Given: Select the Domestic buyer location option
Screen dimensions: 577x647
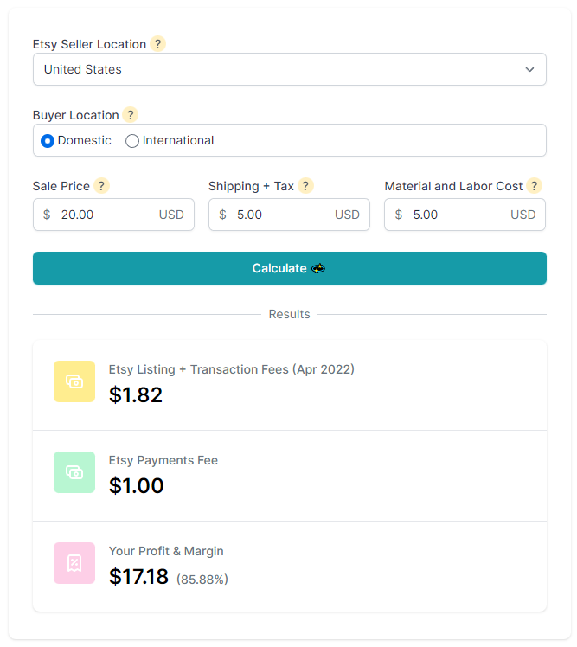Looking at the screenshot, I should coord(48,140).
